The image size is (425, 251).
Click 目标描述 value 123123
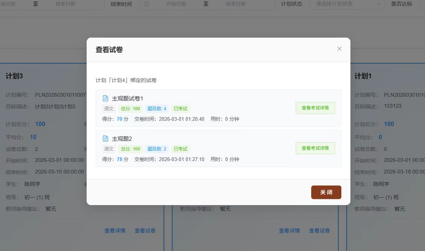tap(393, 106)
